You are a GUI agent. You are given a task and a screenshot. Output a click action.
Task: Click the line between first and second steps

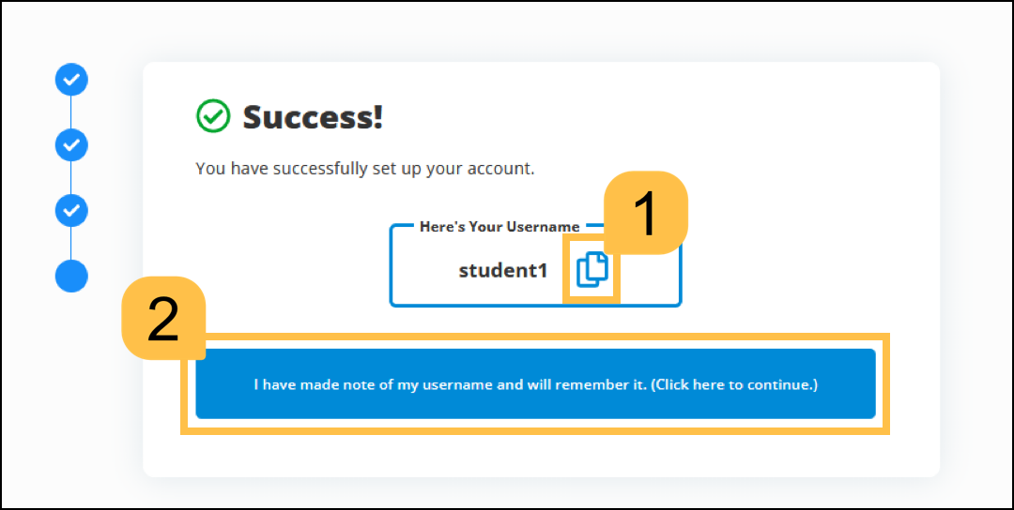71,112
